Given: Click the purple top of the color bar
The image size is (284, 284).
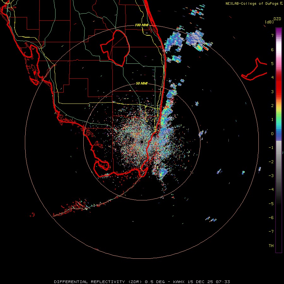Looking at the screenshot, I should point(279,31).
